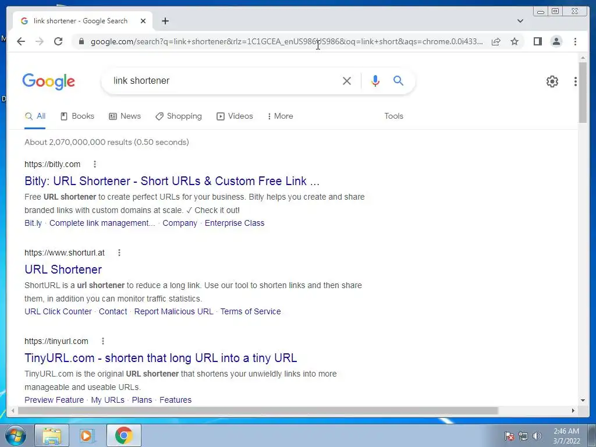Expand the tab search chevron
Screen dimensions: 596x447
pos(520,21)
